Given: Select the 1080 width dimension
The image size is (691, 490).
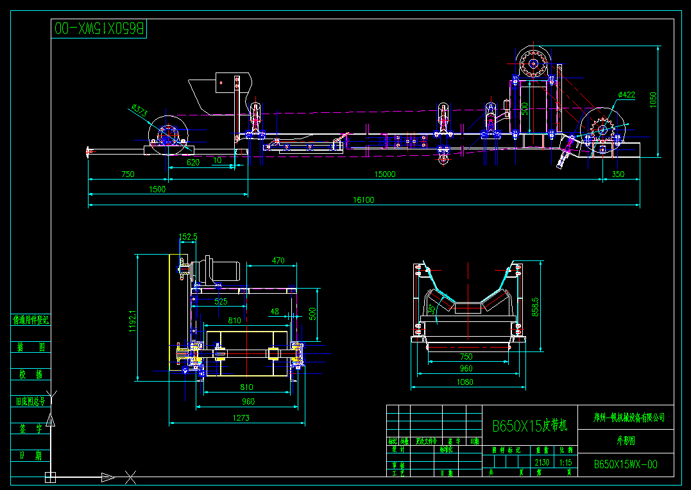Looking at the screenshot, I should [465, 382].
